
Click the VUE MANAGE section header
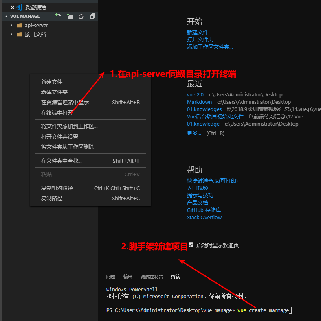(50, 16)
